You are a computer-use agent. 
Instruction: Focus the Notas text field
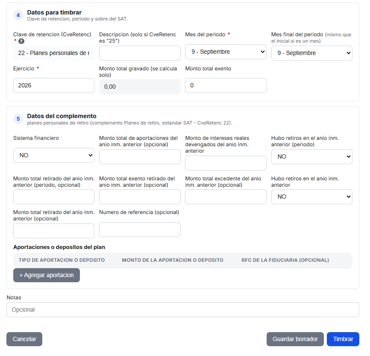(x=183, y=310)
